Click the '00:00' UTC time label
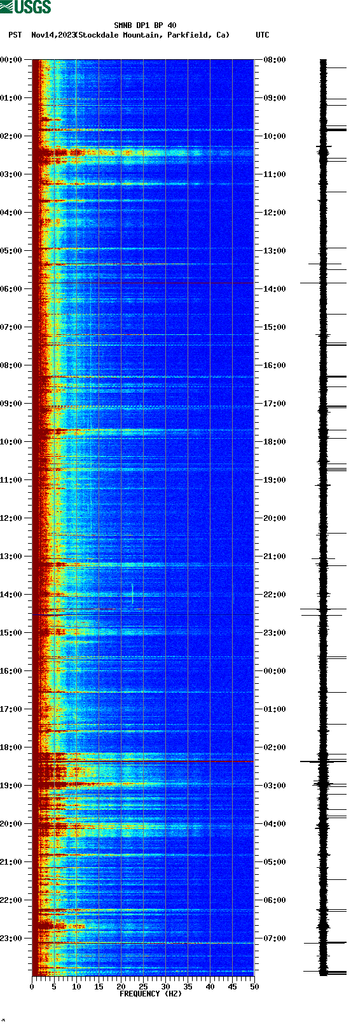The image size is (351, 1027). 275,671
